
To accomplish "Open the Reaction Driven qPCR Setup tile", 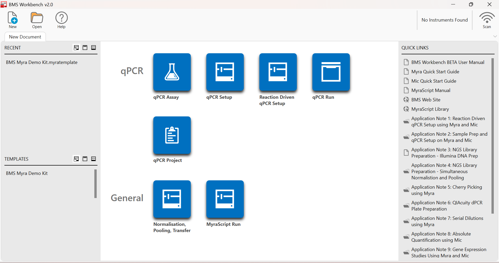I will click(278, 72).
